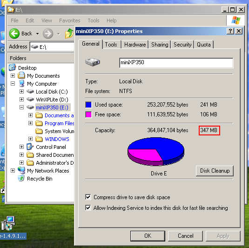Click the Desktop icon in folder tree
Viewport: 249px width, 248px height.
[13, 67]
